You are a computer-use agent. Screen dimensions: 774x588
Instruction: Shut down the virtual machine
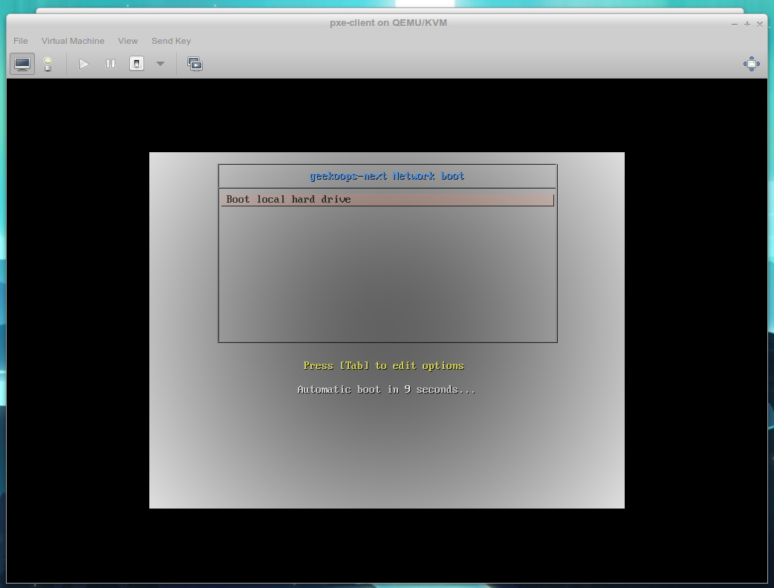tap(137, 64)
